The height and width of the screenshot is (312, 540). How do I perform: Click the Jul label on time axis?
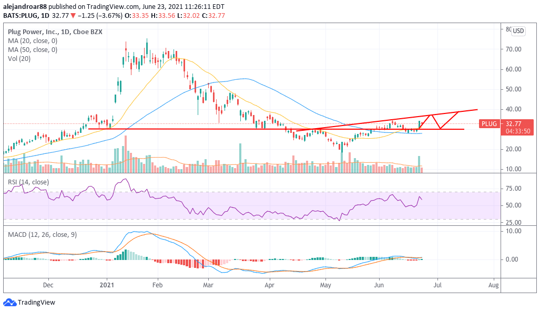pos(437,285)
